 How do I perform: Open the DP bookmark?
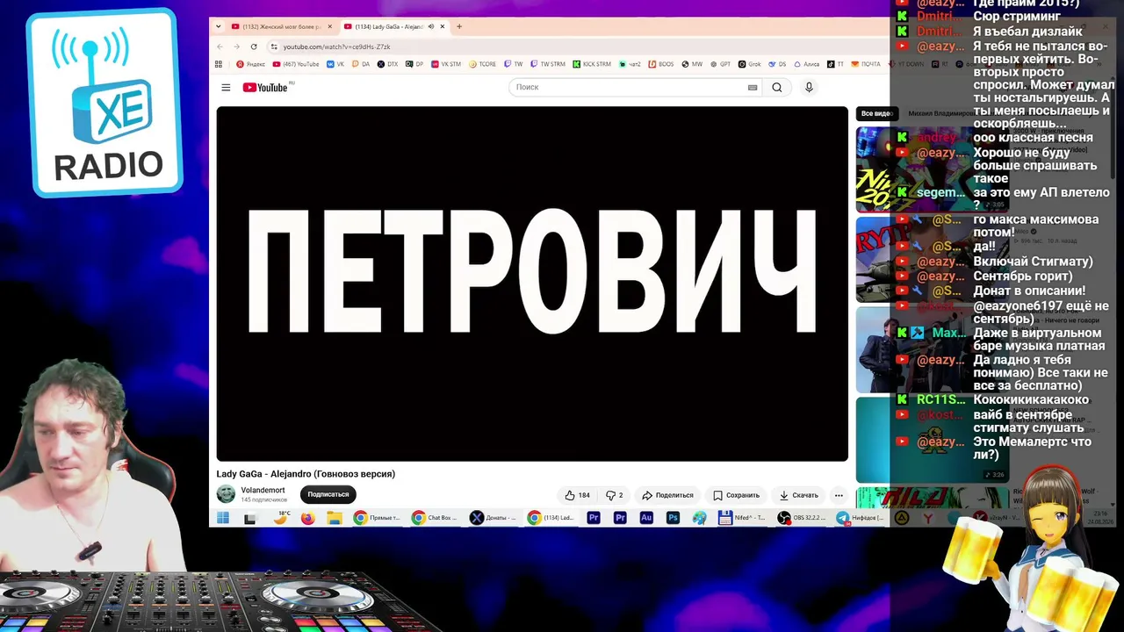click(x=414, y=64)
